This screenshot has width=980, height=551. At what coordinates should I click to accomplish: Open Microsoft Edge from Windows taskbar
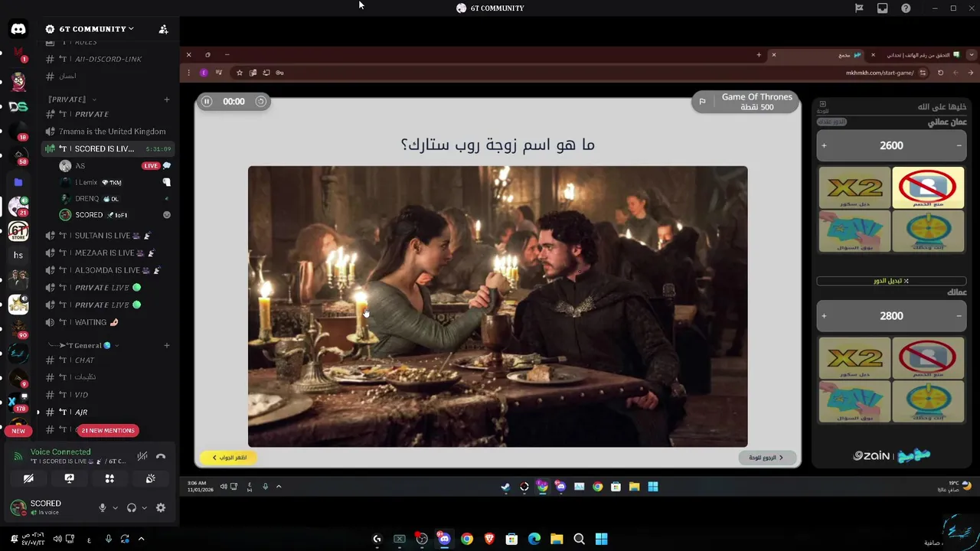coord(534,539)
